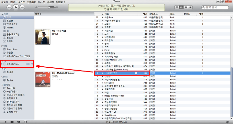Select 음악 in the library sidebar
The image size is (233, 124).
pyautogui.click(x=17, y=17)
